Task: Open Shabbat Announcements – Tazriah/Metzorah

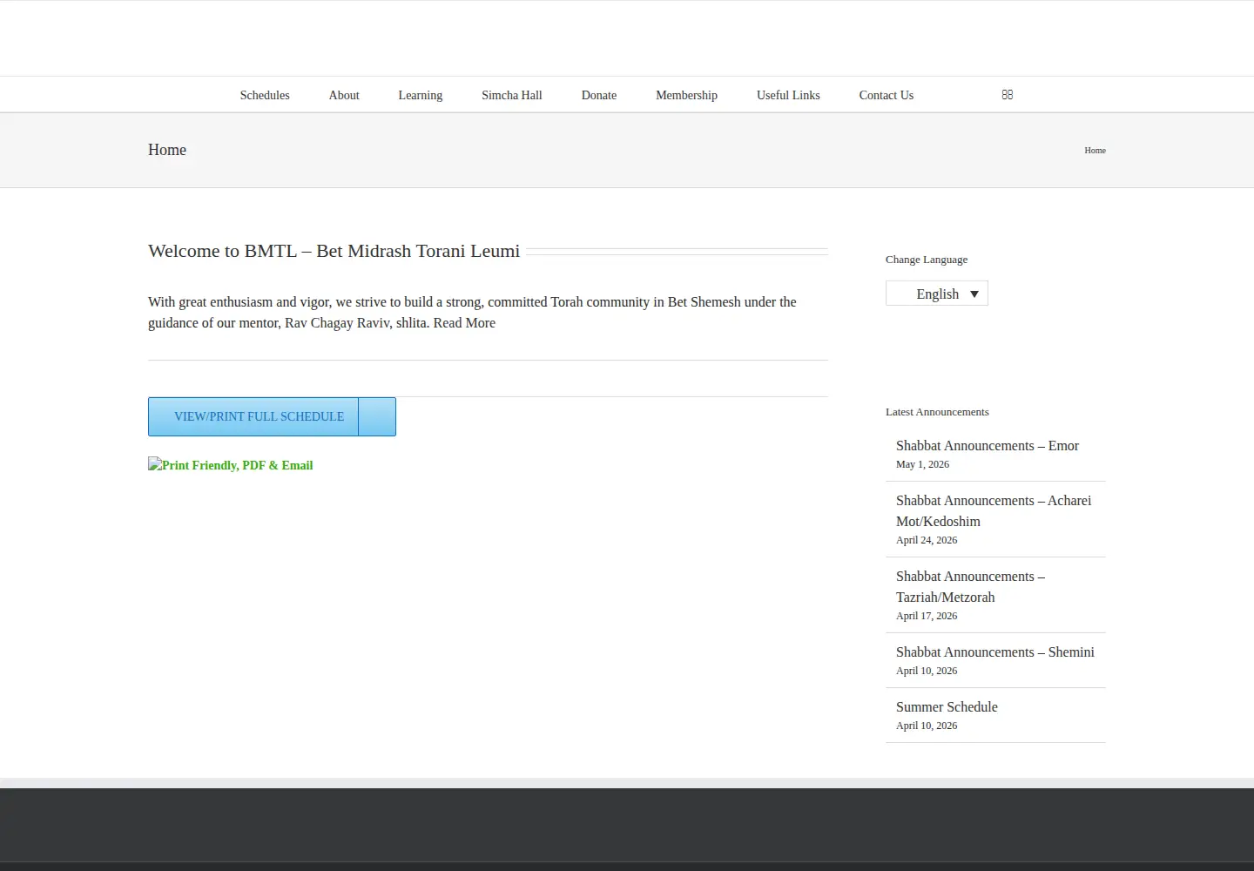Action: (970, 586)
